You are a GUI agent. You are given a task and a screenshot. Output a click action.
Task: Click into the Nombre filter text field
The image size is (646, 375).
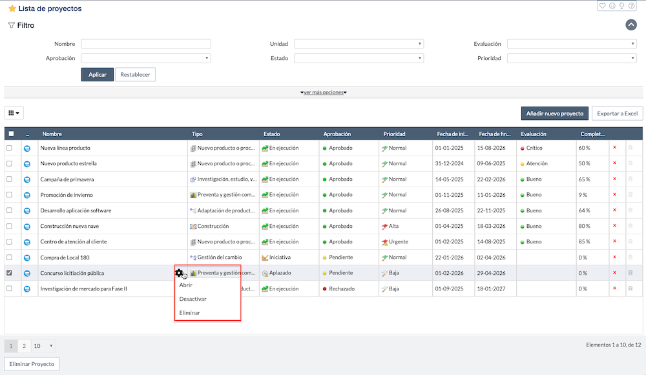[146, 44]
